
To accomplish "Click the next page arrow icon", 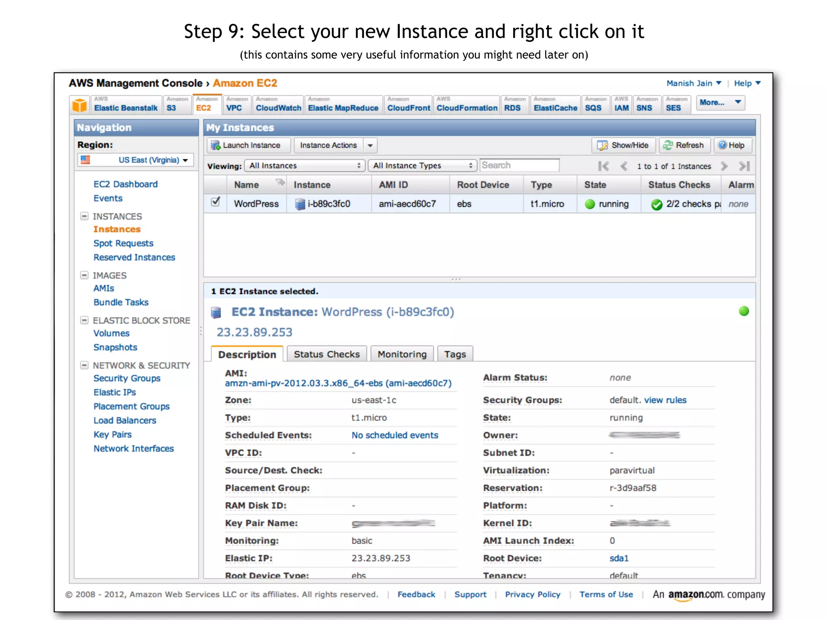I will [724, 166].
